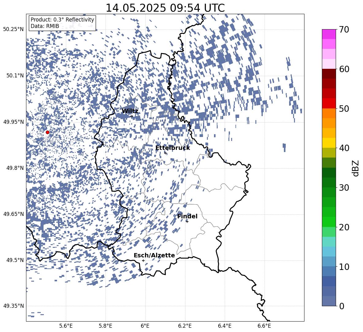Viewport: 363px width, 332px height.
Task: Click the 6°E longitude label
Action: [x=145, y=326]
